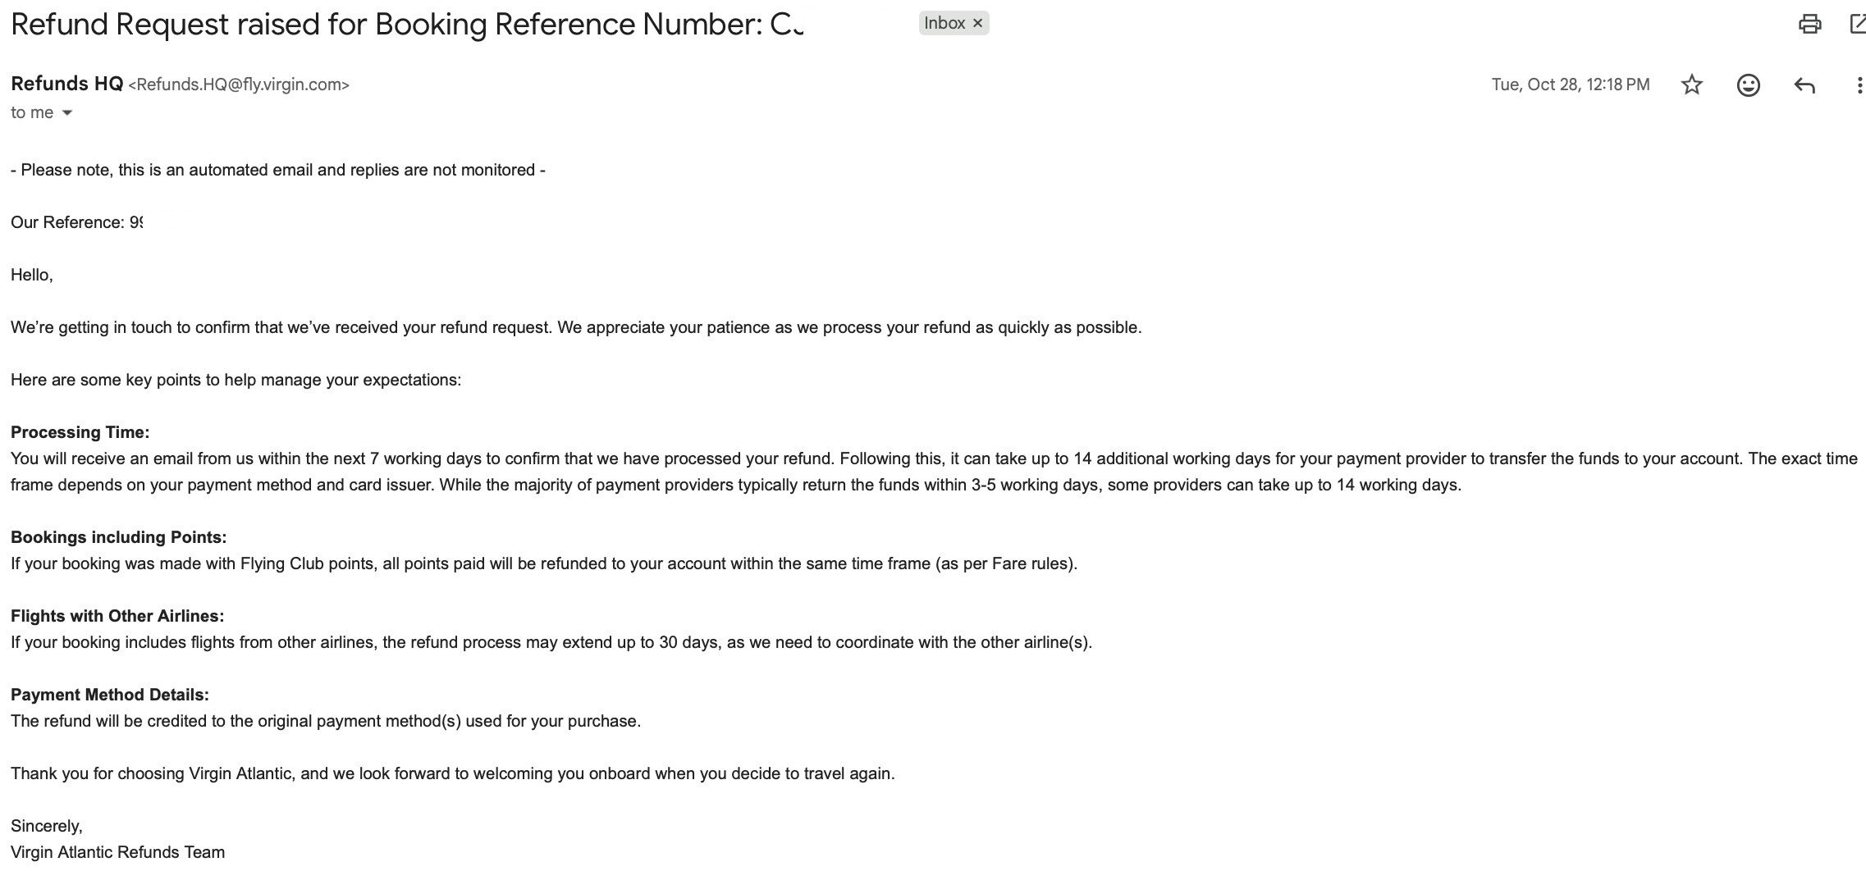Print this refund email
This screenshot has height=871, width=1866.
click(1809, 24)
